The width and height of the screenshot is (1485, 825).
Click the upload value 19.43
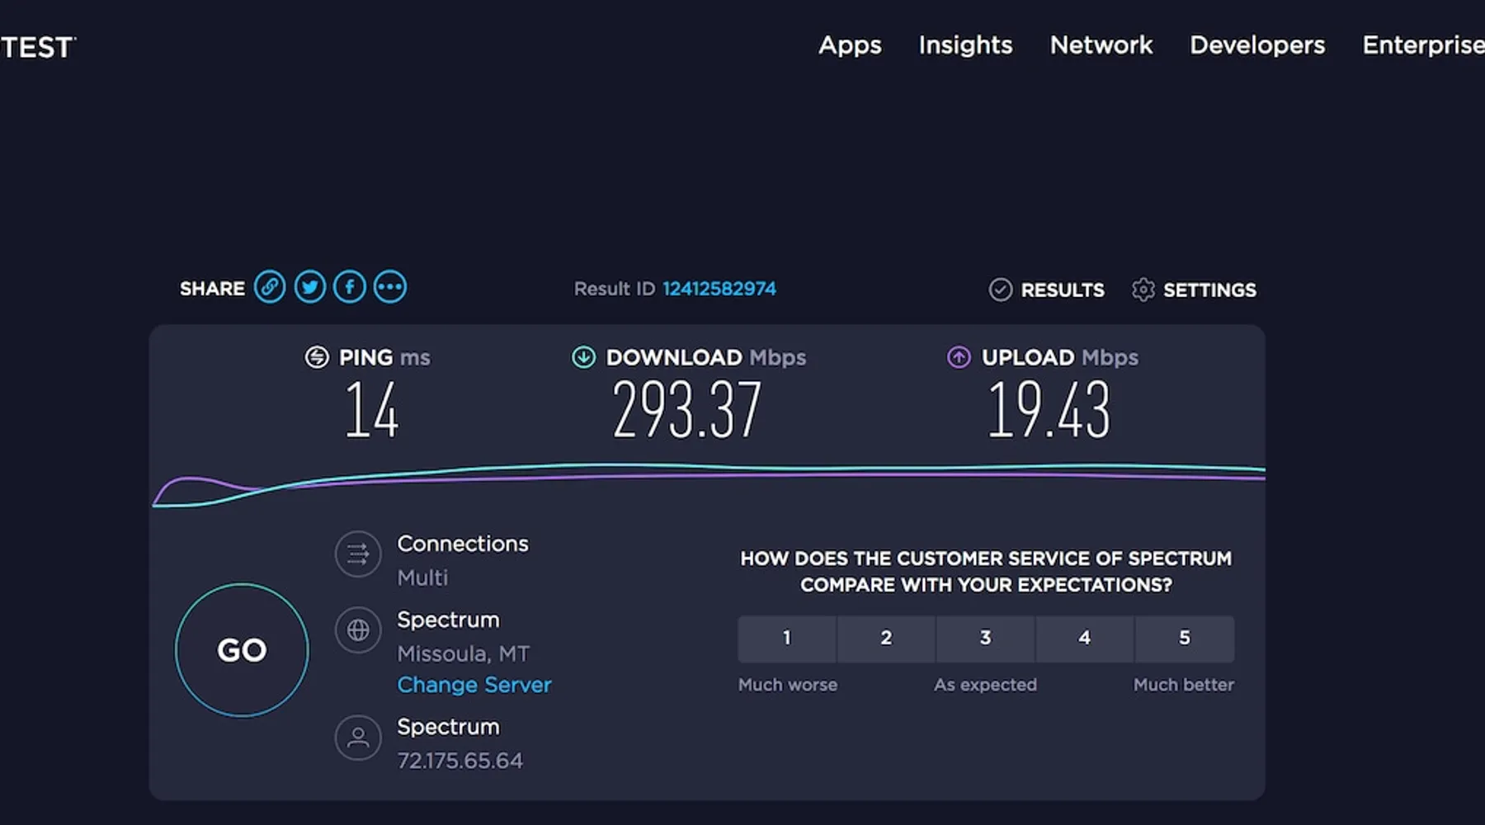pos(1049,410)
